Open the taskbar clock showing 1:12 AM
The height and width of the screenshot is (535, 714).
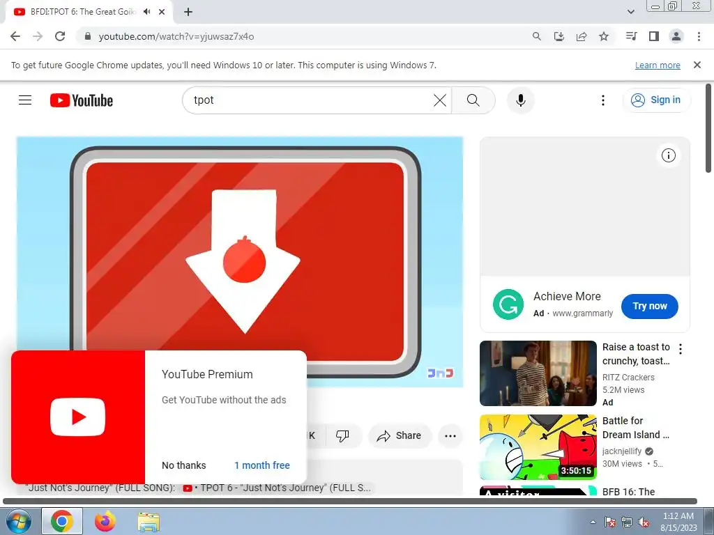coord(678,522)
